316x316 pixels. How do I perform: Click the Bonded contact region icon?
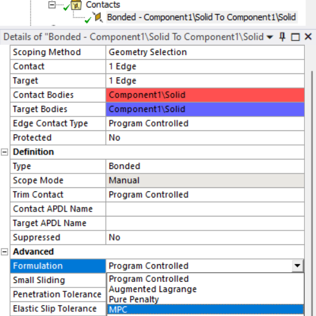98,17
